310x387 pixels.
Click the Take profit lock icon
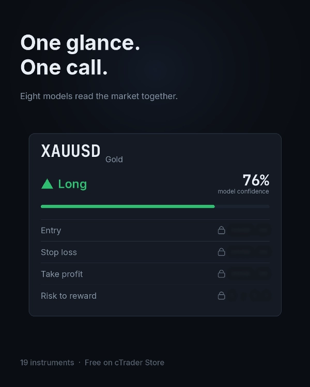point(221,273)
